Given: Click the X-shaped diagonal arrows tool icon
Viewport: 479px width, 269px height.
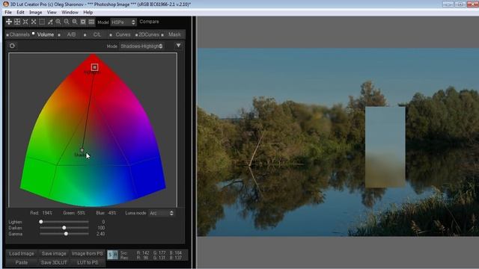Looking at the screenshot, I should (x=34, y=22).
